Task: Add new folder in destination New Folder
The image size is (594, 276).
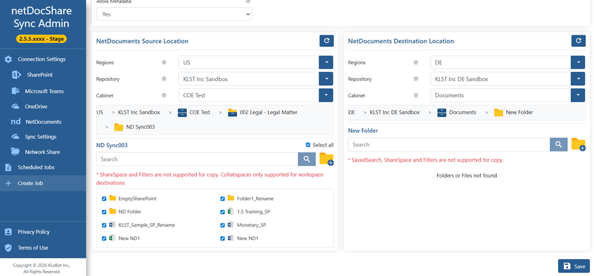Action: pyautogui.click(x=578, y=145)
